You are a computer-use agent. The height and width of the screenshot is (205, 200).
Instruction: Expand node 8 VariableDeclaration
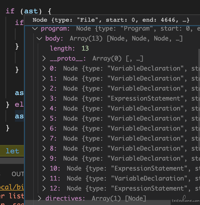tap(44, 149)
